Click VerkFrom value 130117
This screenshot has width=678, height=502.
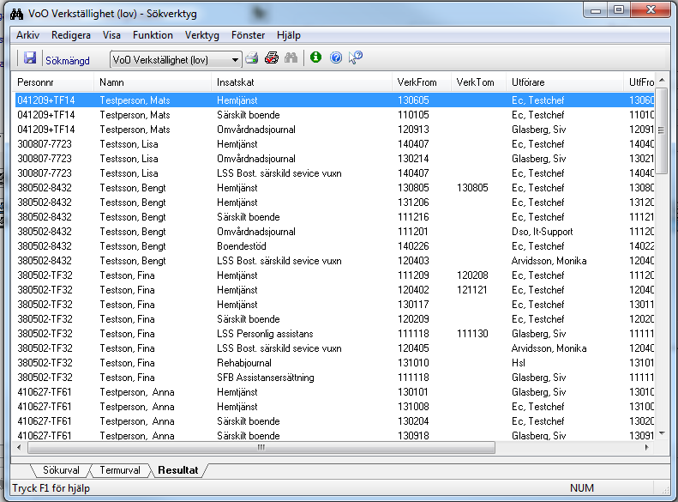pyautogui.click(x=413, y=305)
